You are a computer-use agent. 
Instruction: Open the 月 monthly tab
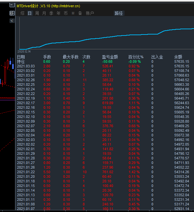44,13
